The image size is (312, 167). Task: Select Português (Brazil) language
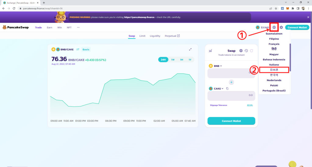[274, 91]
